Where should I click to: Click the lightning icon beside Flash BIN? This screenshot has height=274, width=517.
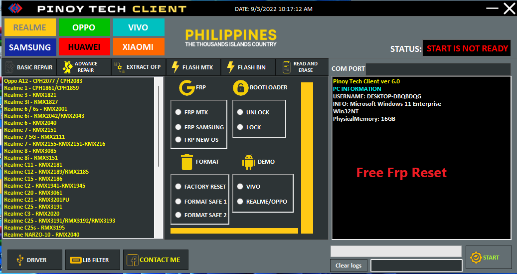pyautogui.click(x=230, y=67)
